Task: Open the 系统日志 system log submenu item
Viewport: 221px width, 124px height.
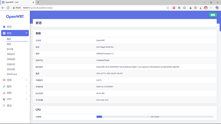Action: coord(11,54)
